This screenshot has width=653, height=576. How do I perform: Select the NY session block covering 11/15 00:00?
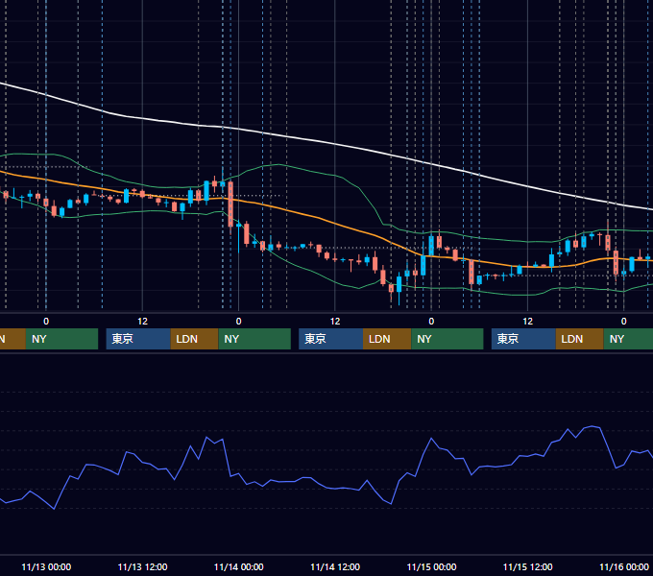[447, 339]
